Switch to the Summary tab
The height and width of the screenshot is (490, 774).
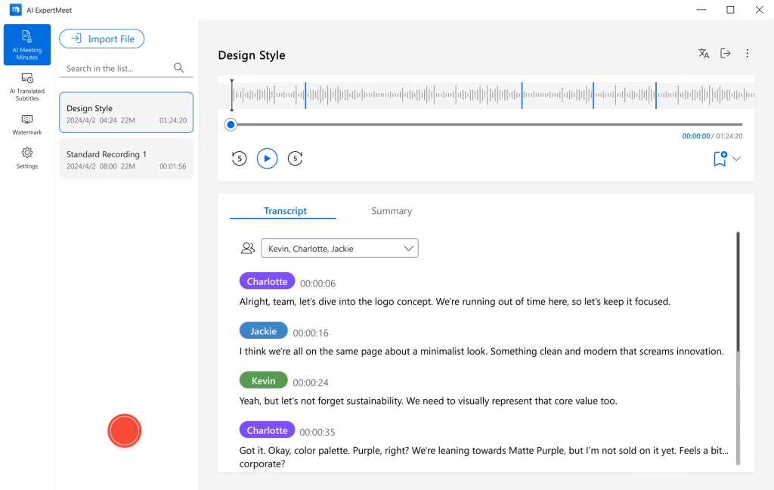pos(392,211)
